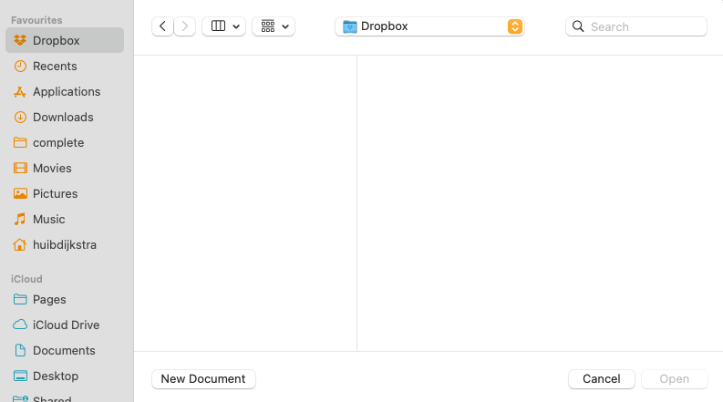Select the Applications folder icon
Viewport: 723px width, 402px height.
[20, 91]
